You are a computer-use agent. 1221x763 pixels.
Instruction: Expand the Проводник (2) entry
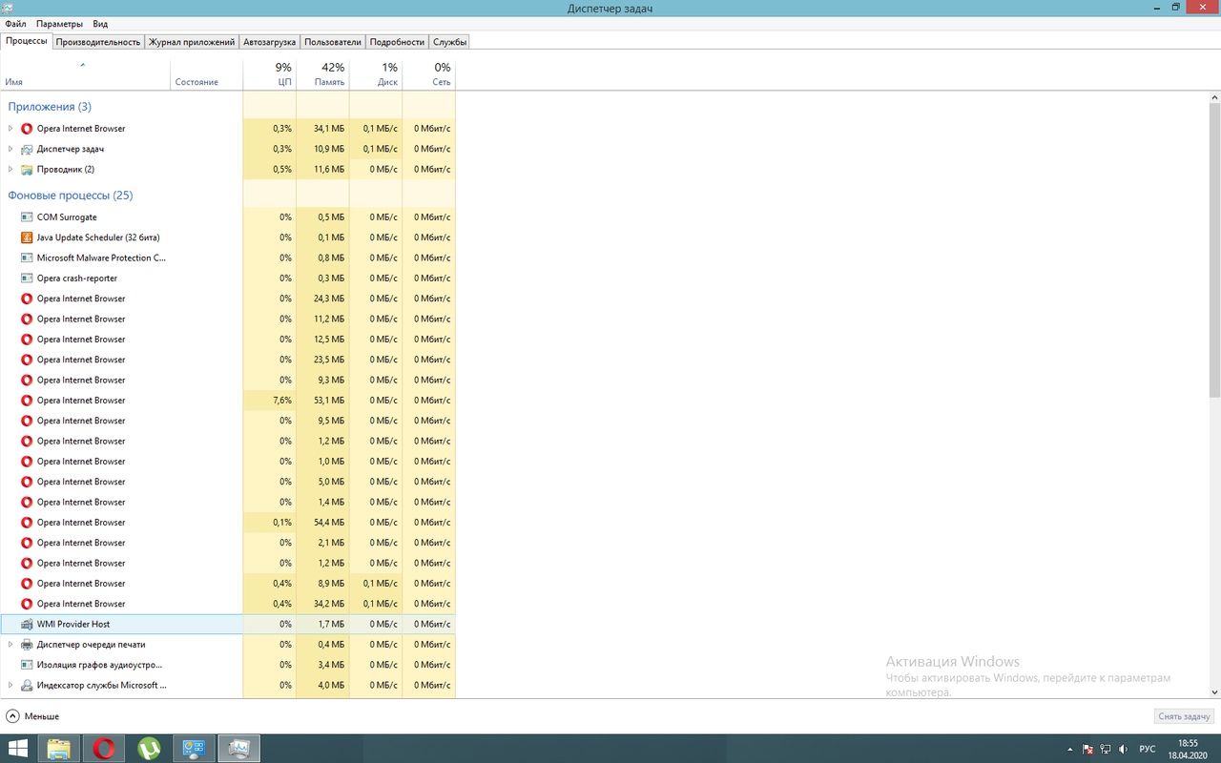(10, 169)
